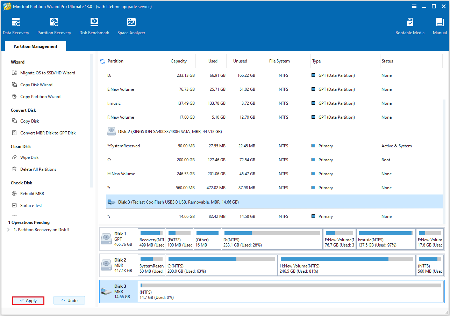Select Disk 1 in the disk map
Viewport: 450px width, 316px height.
[119, 239]
